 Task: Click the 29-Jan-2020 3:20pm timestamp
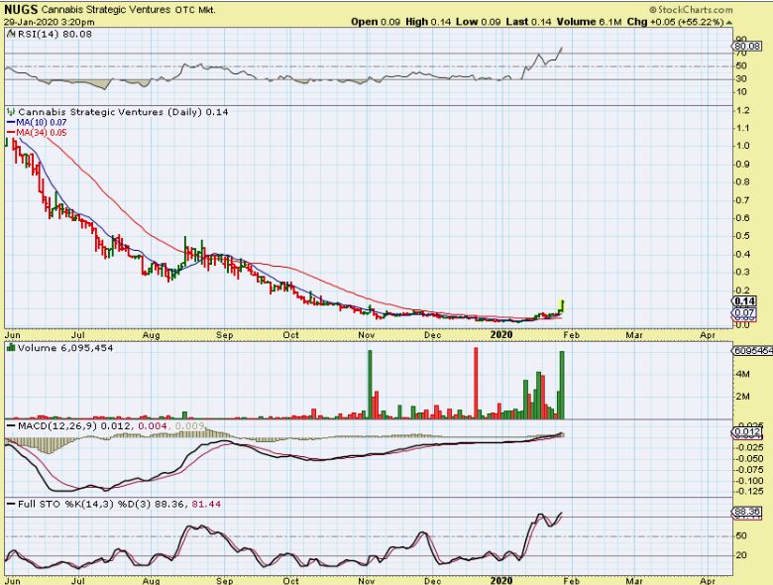[50, 22]
